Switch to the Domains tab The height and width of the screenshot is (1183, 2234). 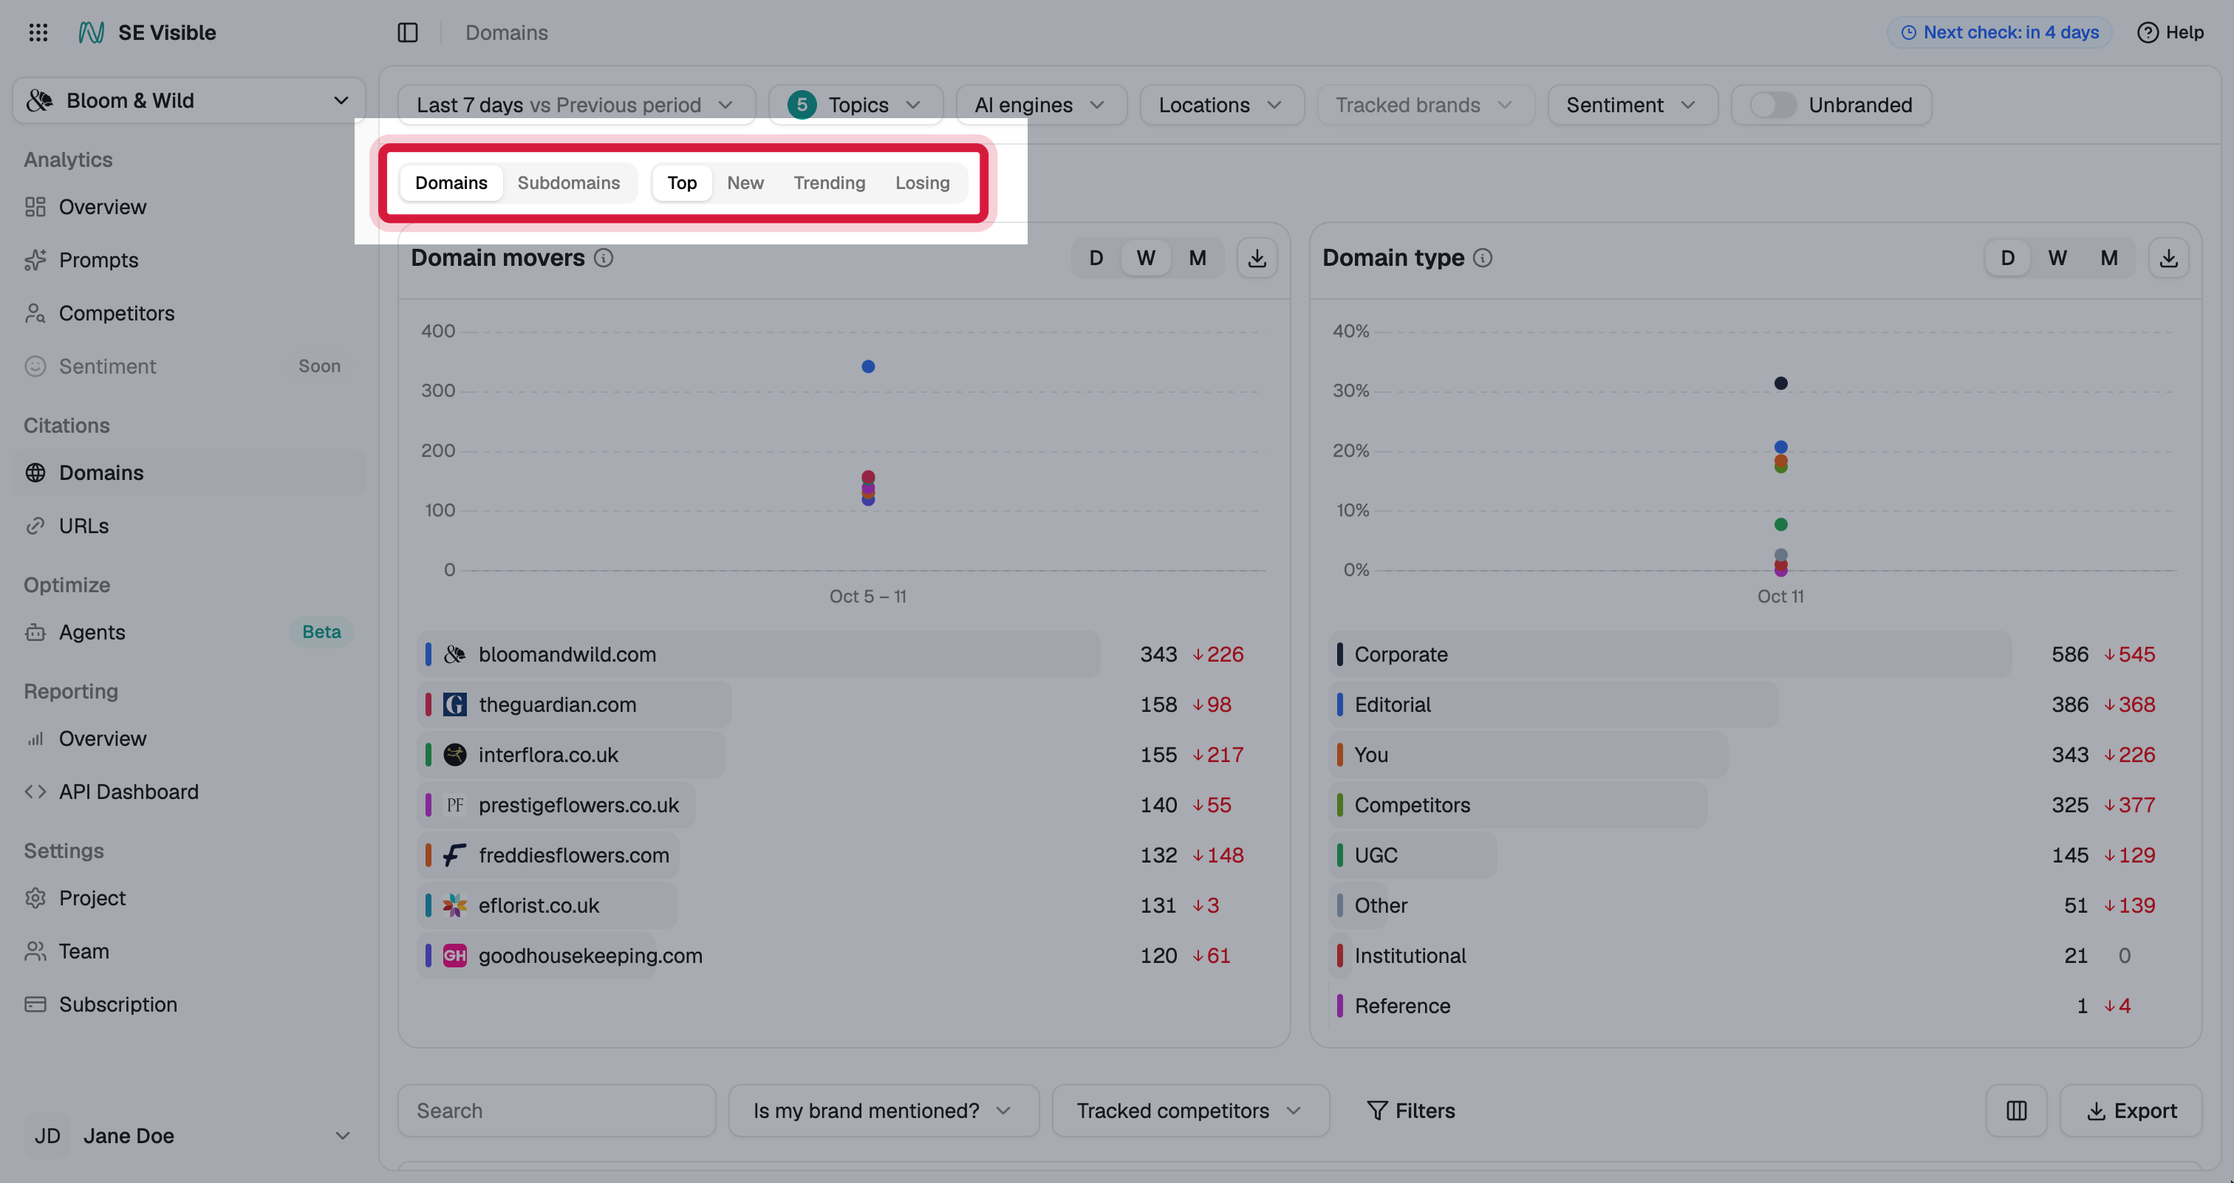[x=451, y=183]
